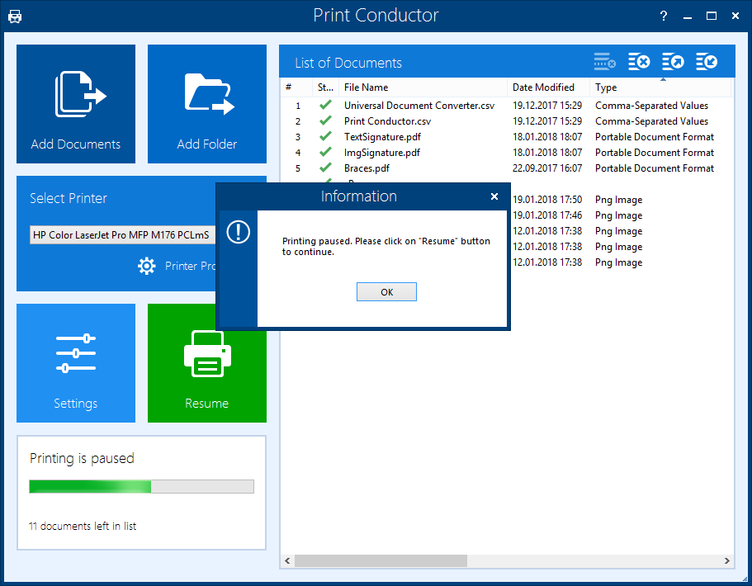Image resolution: width=752 pixels, height=586 pixels.
Task: Open Printer Properties gear icon
Action: pos(147,266)
